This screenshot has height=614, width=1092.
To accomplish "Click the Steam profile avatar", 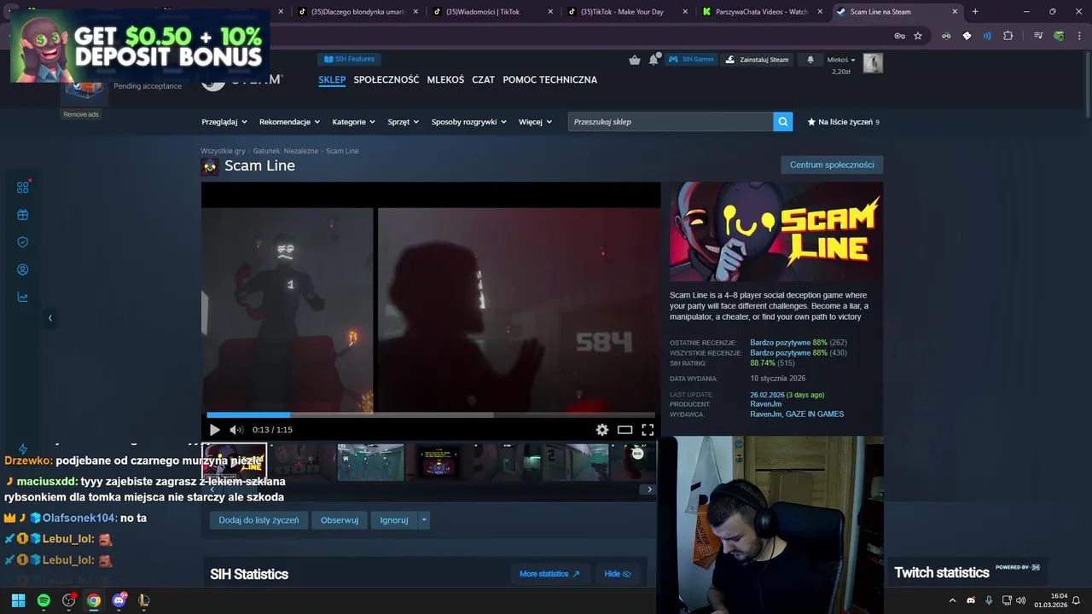I will point(873,63).
